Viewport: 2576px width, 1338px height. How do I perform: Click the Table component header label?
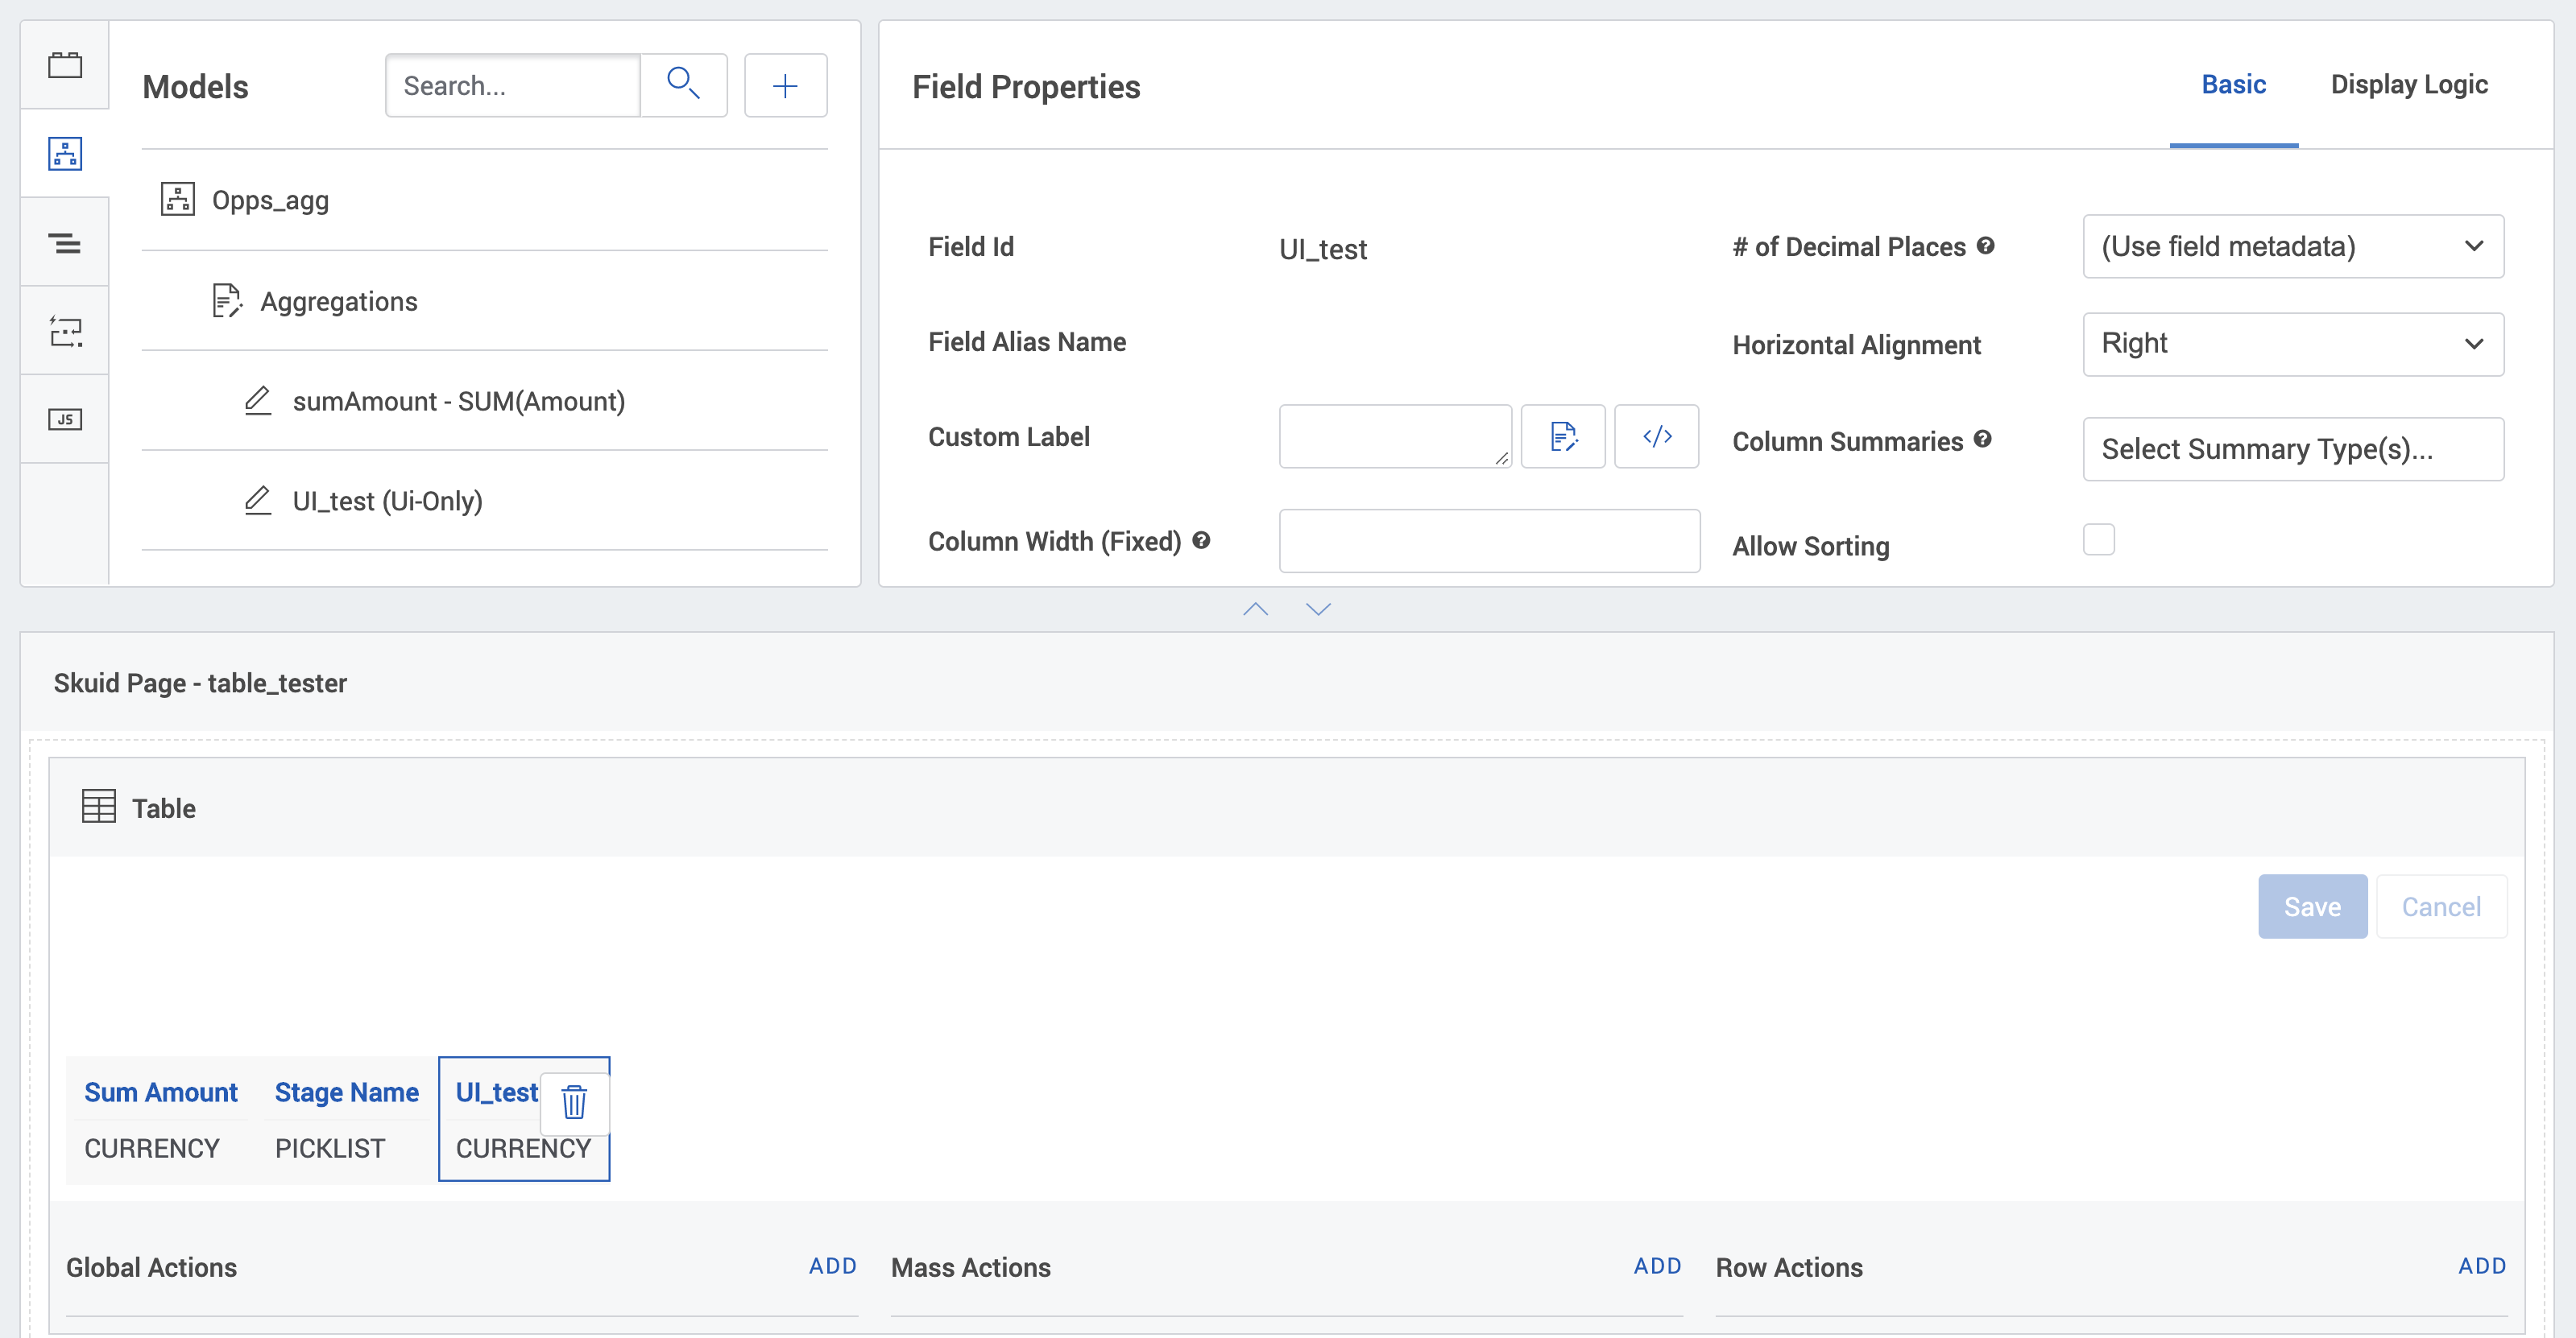164,807
